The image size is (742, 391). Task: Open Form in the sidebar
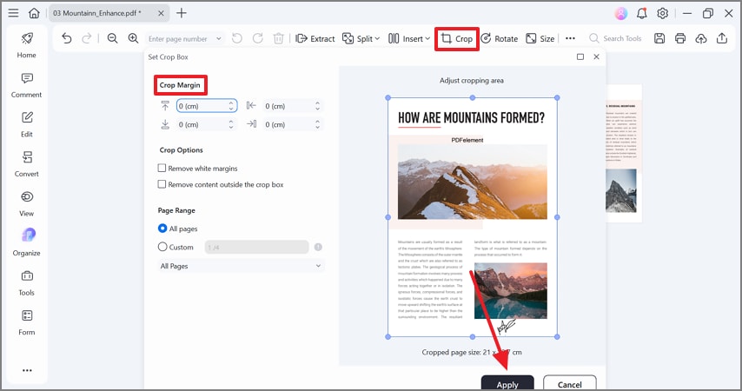[x=26, y=323]
